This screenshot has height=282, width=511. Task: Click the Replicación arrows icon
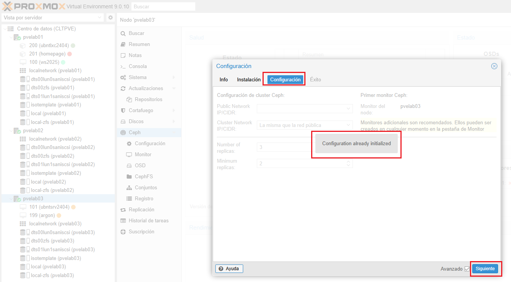pyautogui.click(x=123, y=210)
